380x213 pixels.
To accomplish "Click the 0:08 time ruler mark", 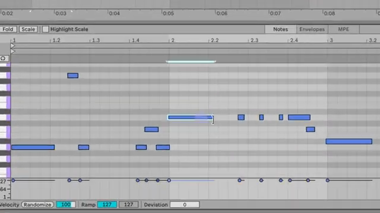I will (329, 13).
